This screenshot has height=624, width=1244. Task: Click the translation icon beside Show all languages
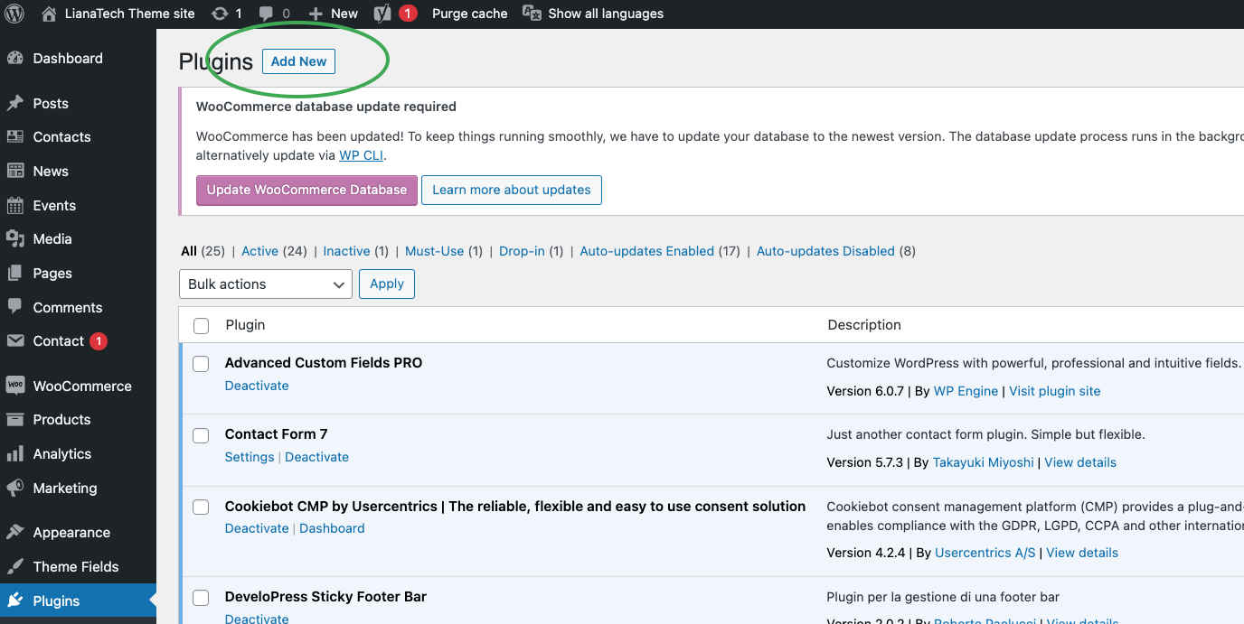(x=532, y=14)
